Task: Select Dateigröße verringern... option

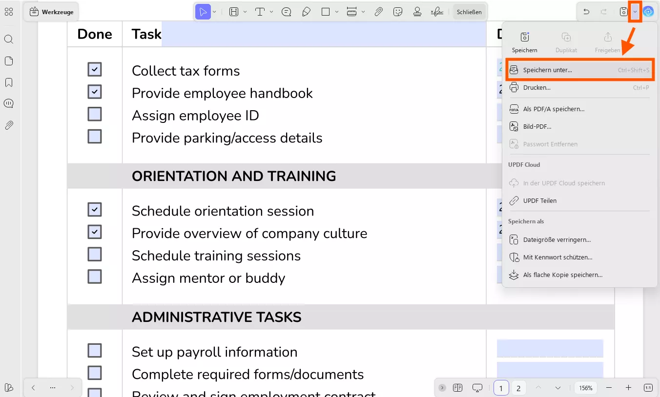Action: 579,240
